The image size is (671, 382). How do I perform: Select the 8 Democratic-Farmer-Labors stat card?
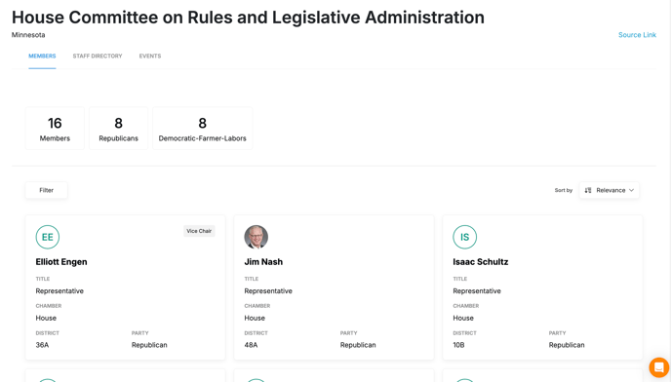click(203, 129)
